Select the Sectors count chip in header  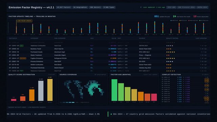pyautogui.click(x=95, y=7)
